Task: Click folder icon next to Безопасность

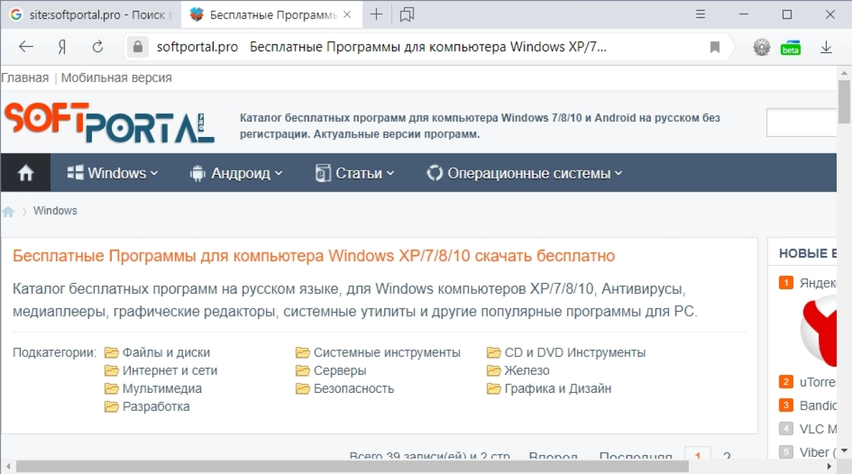Action: tap(303, 388)
